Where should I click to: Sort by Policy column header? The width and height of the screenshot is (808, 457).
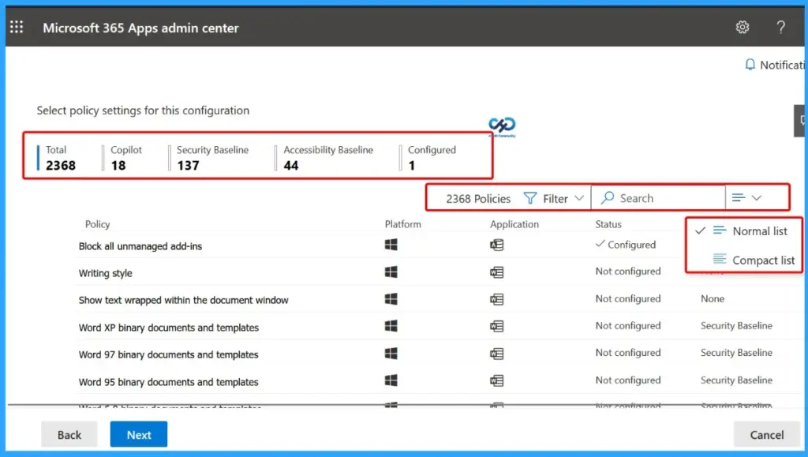pyautogui.click(x=97, y=224)
